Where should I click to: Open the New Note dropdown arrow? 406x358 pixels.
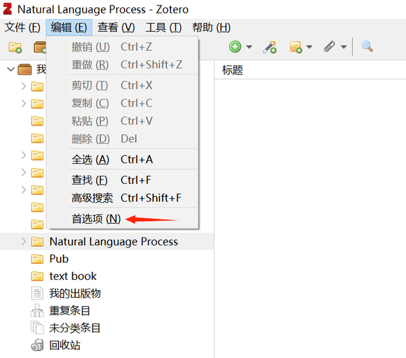coord(309,47)
